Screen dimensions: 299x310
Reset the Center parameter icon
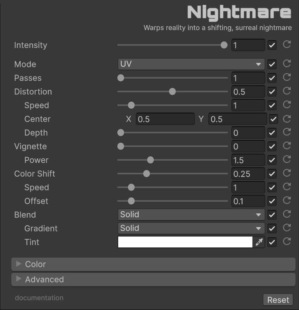pyautogui.click(x=287, y=119)
